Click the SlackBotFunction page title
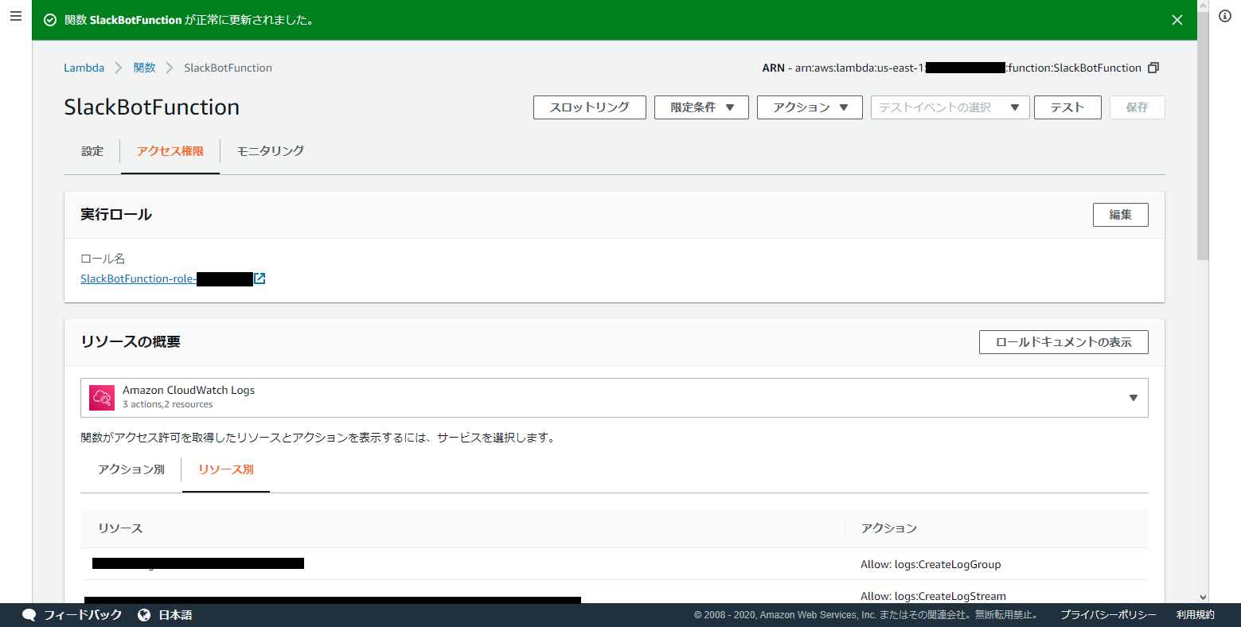 [151, 107]
